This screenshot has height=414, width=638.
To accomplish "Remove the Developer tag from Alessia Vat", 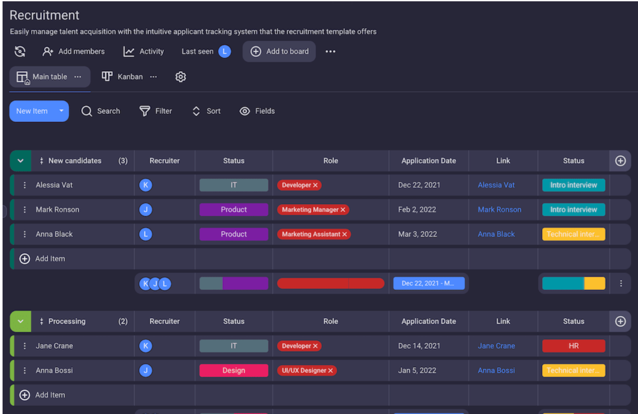I will click(x=315, y=185).
